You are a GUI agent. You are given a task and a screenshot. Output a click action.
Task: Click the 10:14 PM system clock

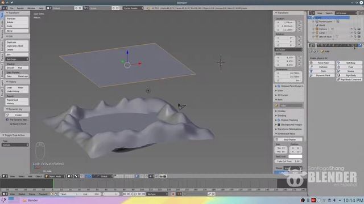click(353, 200)
